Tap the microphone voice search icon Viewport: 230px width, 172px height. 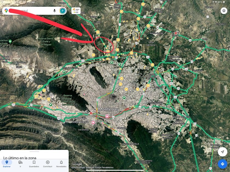[x=54, y=11]
